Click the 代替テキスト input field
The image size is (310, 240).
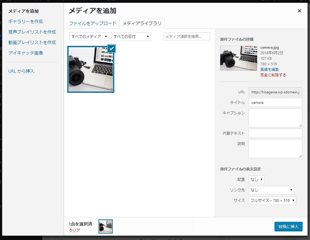tap(275, 133)
